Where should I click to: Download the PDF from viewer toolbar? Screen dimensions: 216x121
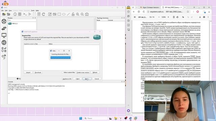tap(200, 17)
